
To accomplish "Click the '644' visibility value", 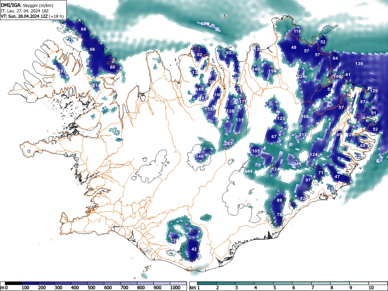I will click(248, 171).
